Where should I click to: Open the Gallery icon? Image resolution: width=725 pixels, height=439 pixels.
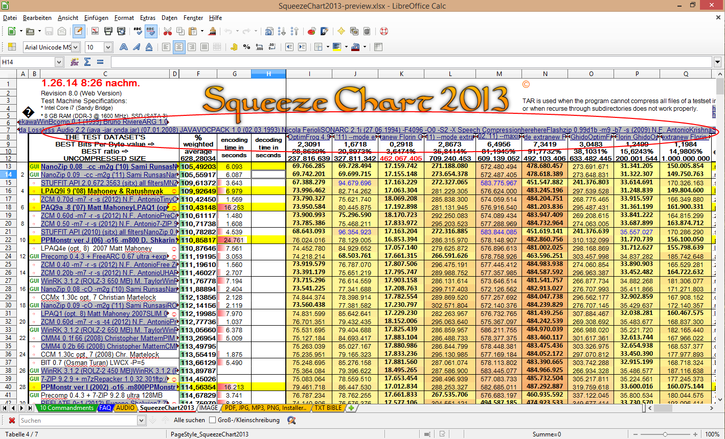click(x=354, y=31)
